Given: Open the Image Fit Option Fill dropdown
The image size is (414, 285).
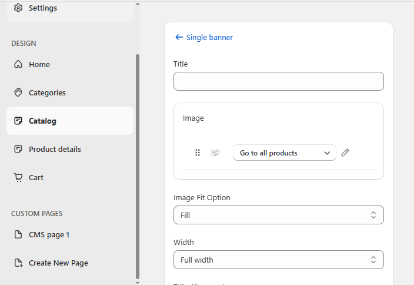Looking at the screenshot, I should (x=279, y=215).
